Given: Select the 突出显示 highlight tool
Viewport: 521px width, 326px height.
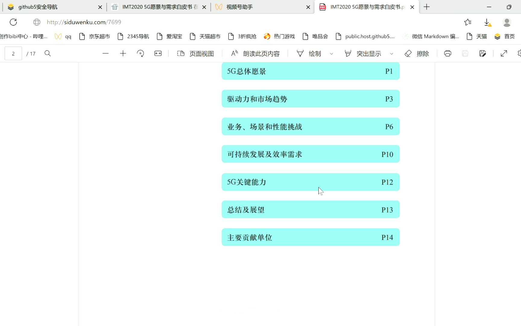Looking at the screenshot, I should [363, 53].
